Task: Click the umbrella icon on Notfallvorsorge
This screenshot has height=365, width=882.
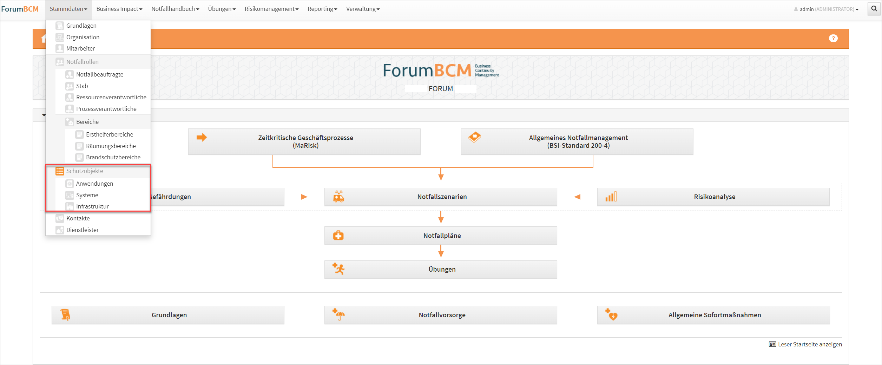Action: [338, 314]
